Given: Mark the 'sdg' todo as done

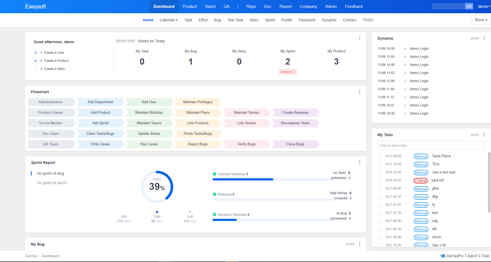Looking at the screenshot, I should coord(380,221).
